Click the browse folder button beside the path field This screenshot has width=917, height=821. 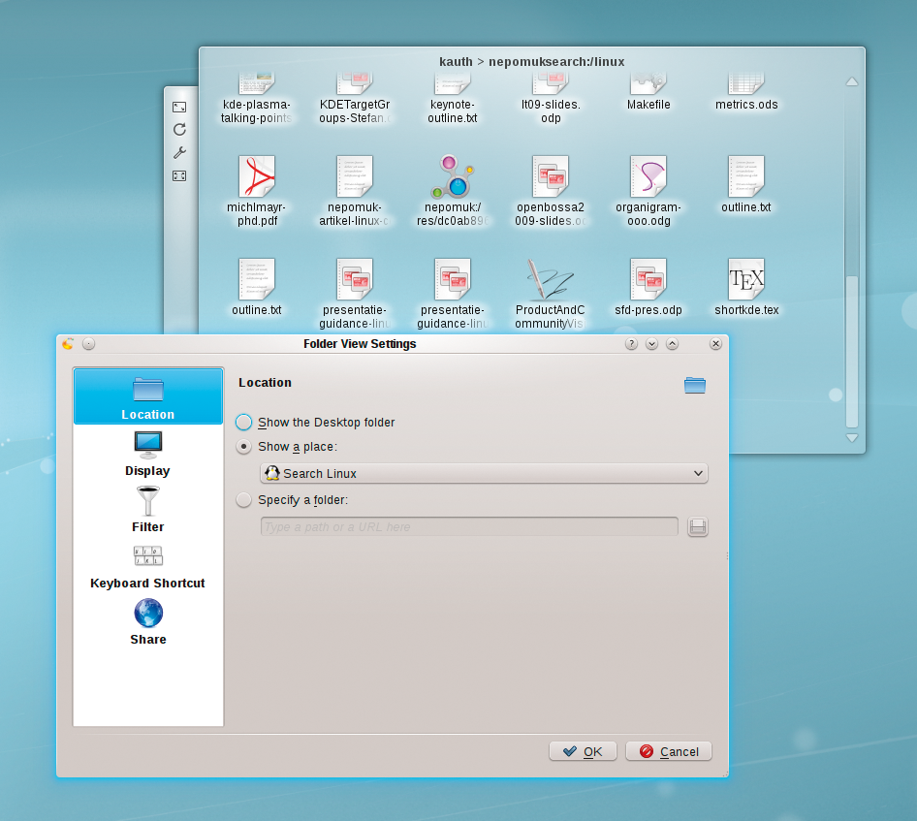tap(697, 527)
